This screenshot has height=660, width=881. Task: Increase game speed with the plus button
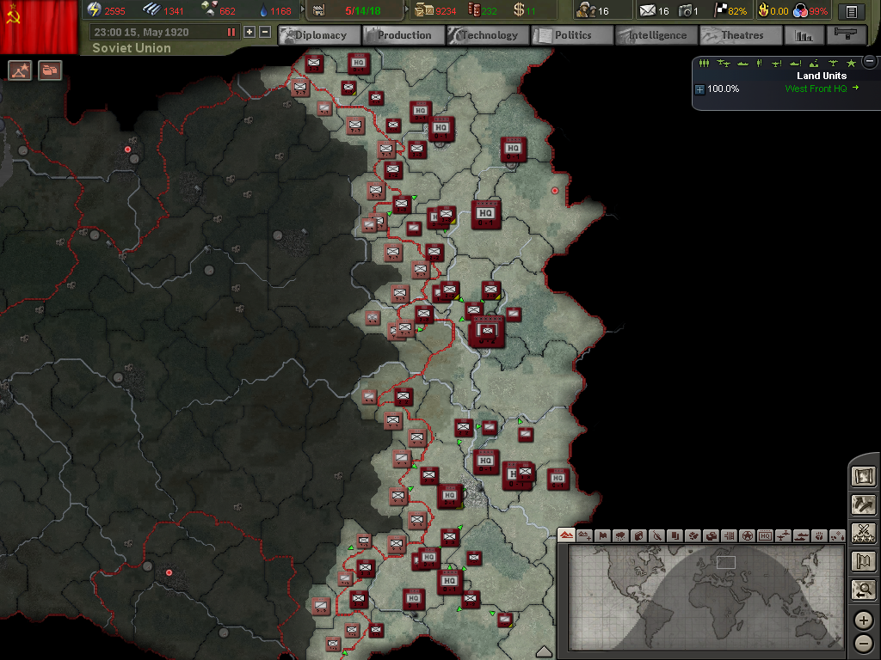[x=250, y=32]
